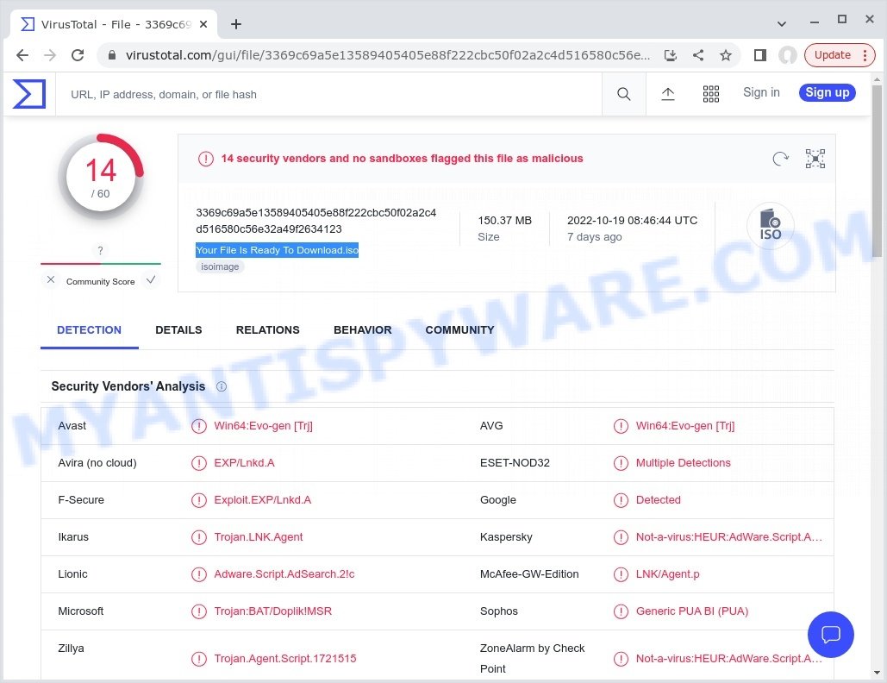887x683 pixels.
Task: Click the malicious warning icon in banner
Action: coord(205,159)
